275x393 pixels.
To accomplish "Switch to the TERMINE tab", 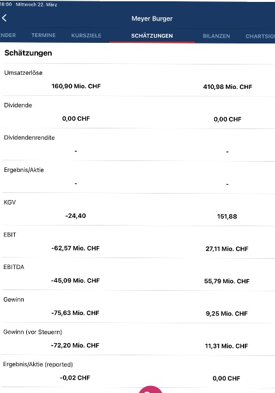I will click(x=43, y=35).
